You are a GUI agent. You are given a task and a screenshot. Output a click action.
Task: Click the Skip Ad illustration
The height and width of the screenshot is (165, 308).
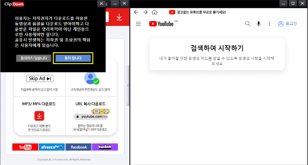coord(40,79)
